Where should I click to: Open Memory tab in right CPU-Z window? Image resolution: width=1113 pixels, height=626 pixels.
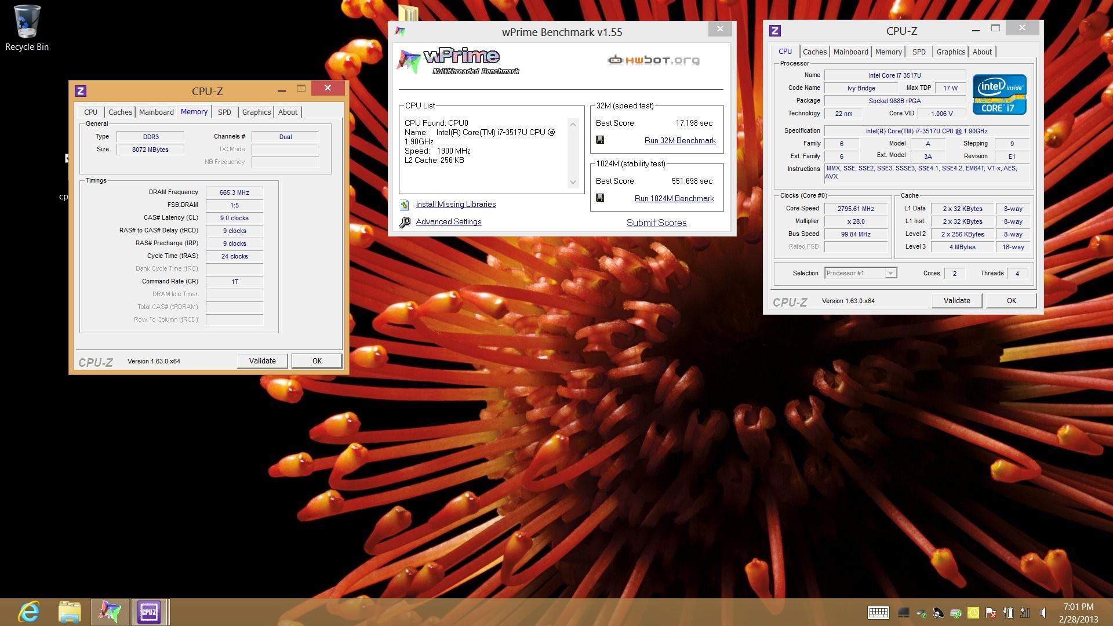pyautogui.click(x=888, y=52)
